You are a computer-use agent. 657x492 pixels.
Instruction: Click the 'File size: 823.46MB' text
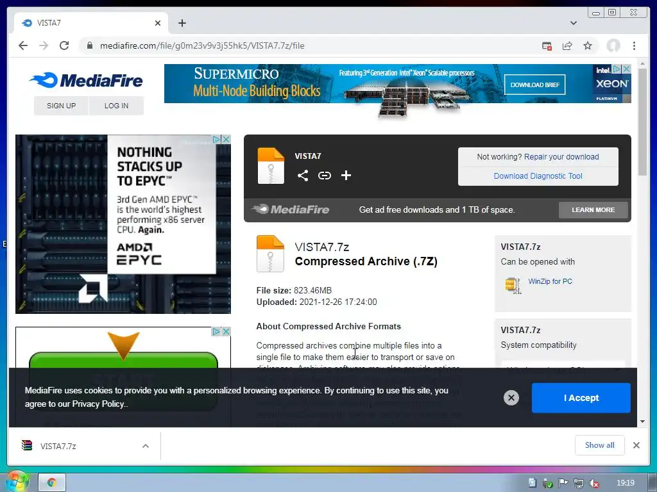click(x=294, y=290)
